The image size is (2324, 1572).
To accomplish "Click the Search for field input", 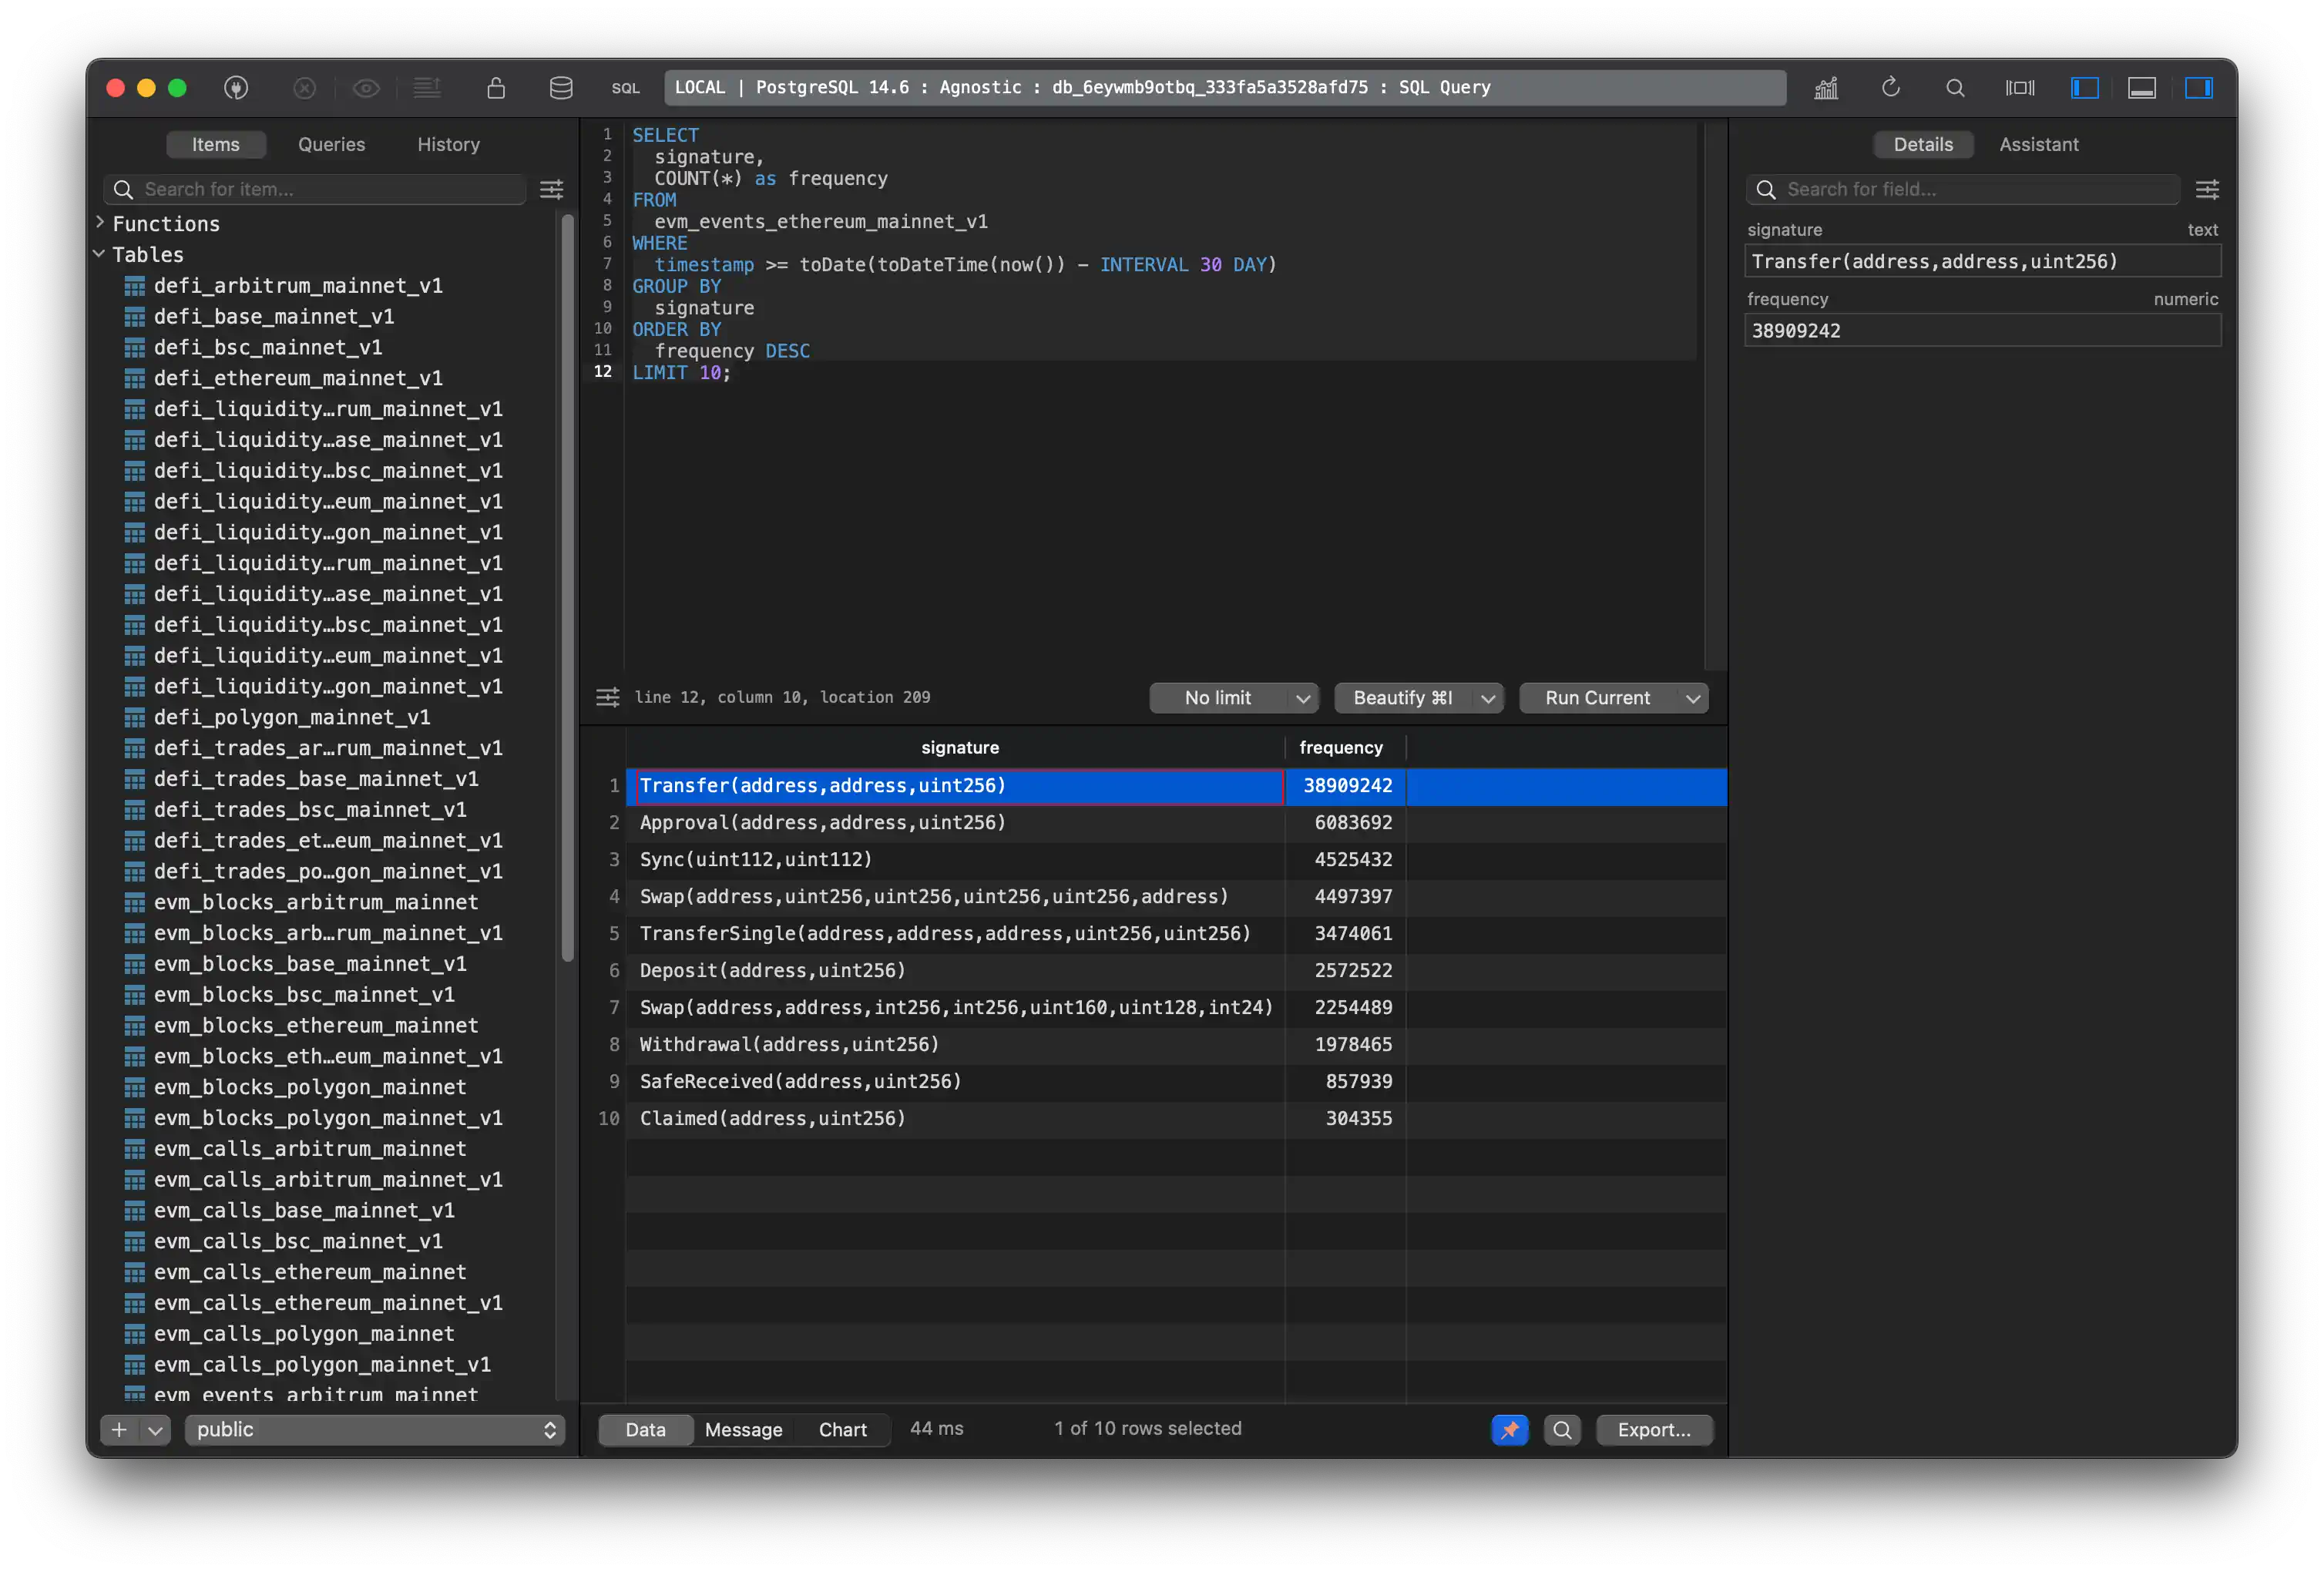I will point(1975,189).
